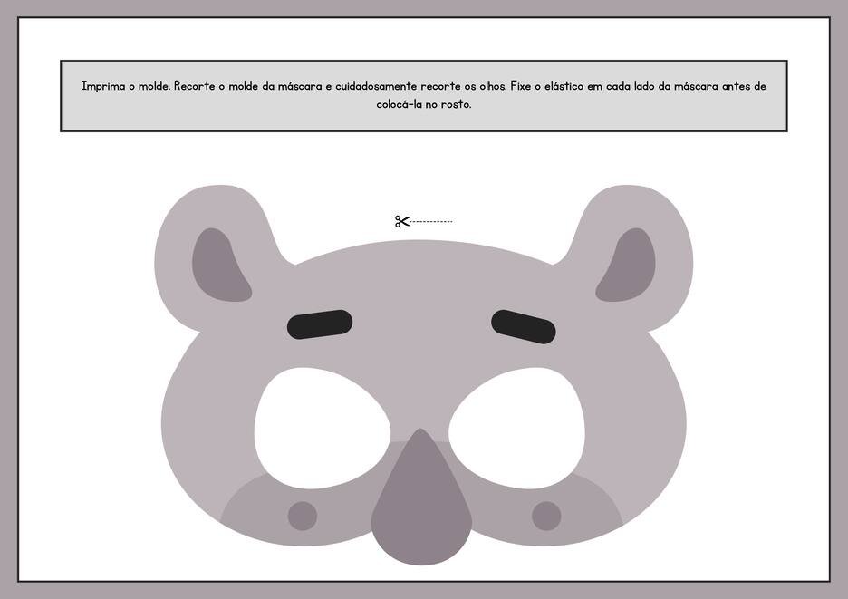
Task: Click the left black eyebrow on the mask
Action: 320,325
